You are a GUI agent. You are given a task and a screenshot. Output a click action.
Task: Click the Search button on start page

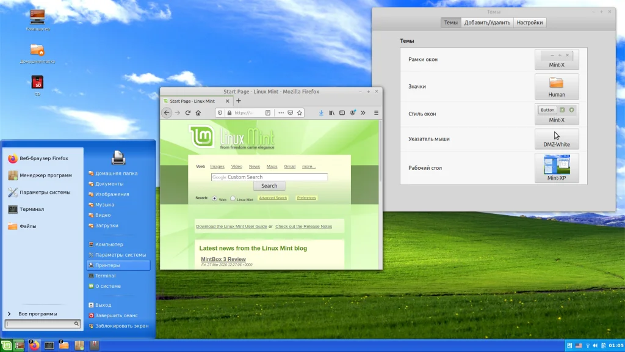click(269, 186)
